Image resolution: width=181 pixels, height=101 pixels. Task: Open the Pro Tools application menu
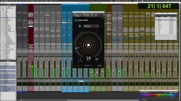(6, 1)
